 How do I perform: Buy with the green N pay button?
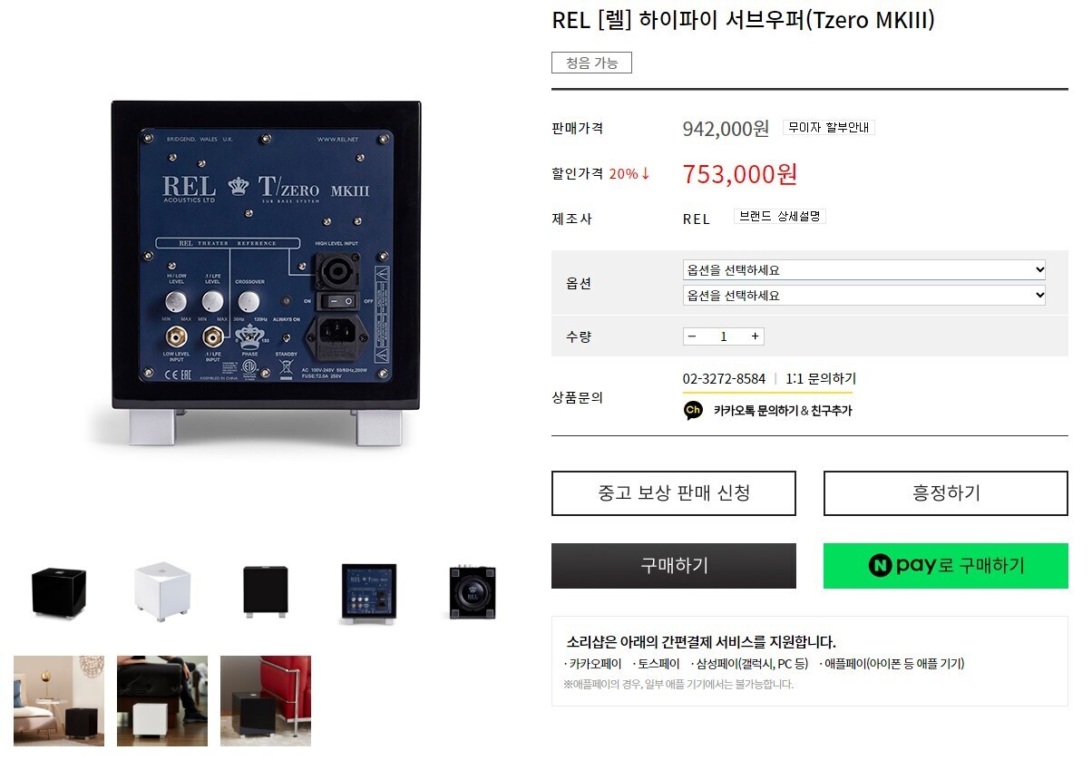click(x=946, y=566)
